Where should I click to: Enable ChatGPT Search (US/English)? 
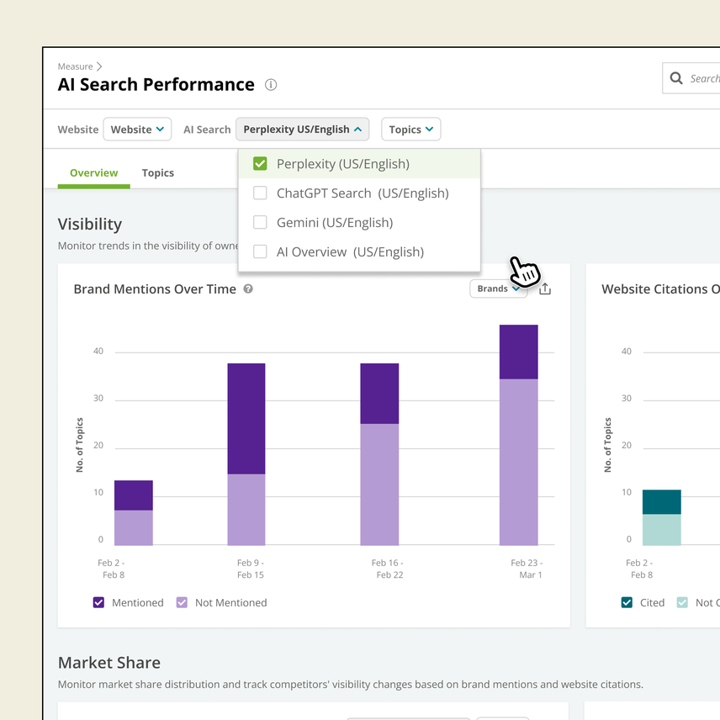point(260,193)
